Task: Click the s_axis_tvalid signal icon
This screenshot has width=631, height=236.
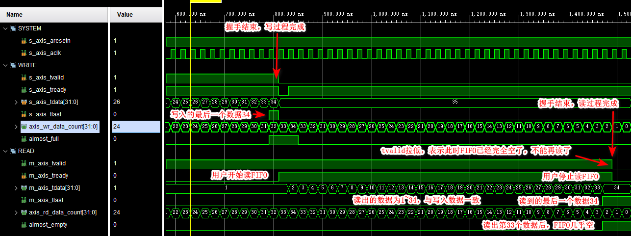Action: [24, 78]
